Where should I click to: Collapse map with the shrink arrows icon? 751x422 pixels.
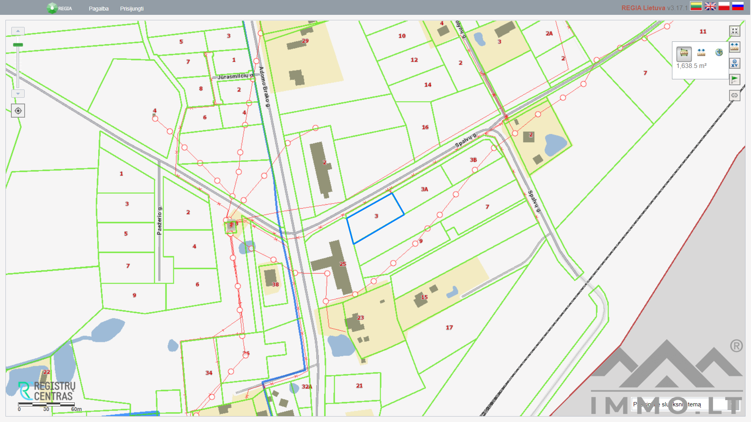click(735, 31)
